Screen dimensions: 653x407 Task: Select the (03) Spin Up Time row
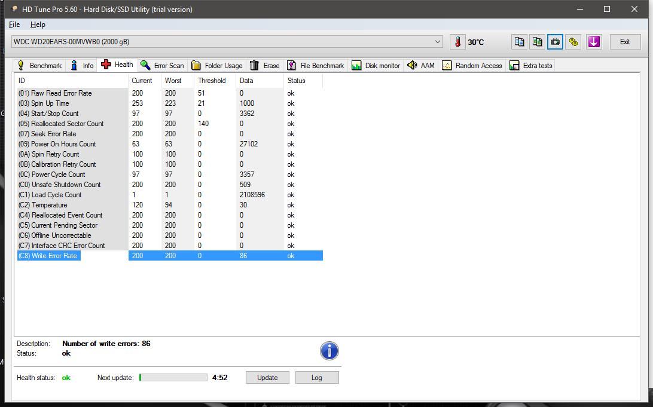pos(170,103)
